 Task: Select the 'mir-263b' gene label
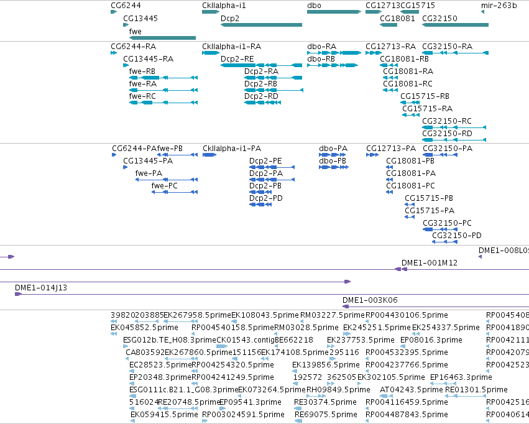(x=499, y=6)
